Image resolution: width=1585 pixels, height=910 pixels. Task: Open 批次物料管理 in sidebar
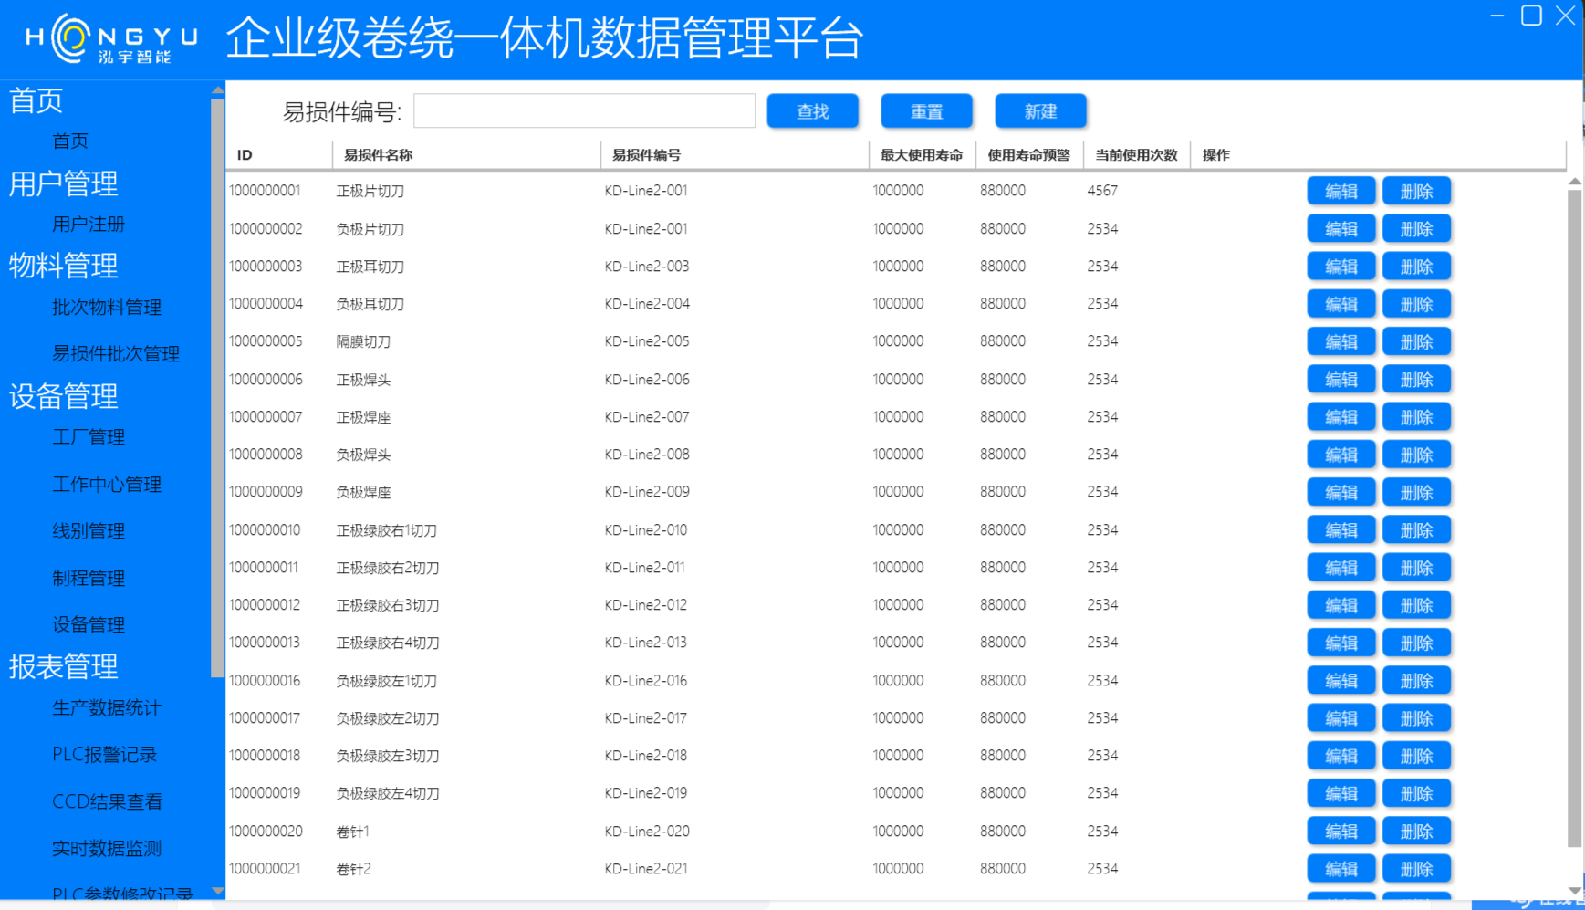(107, 308)
